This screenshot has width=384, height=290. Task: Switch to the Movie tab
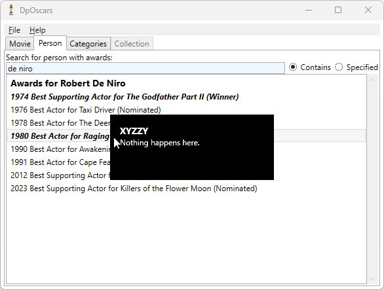click(20, 44)
